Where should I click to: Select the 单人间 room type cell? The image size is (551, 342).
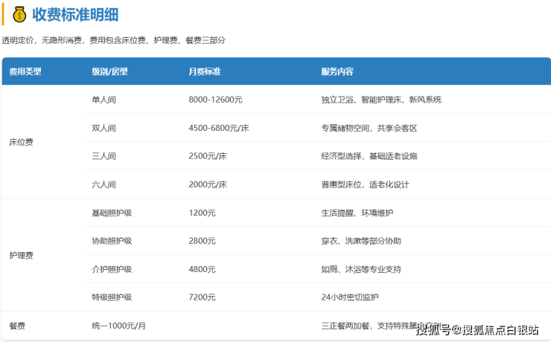click(103, 100)
